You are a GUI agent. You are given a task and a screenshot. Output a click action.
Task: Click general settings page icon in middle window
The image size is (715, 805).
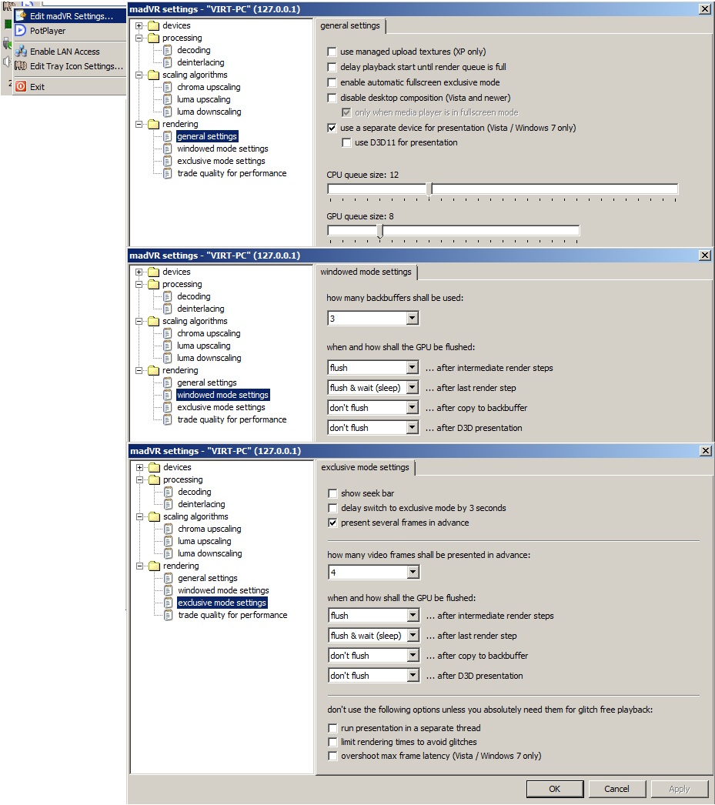coord(168,383)
